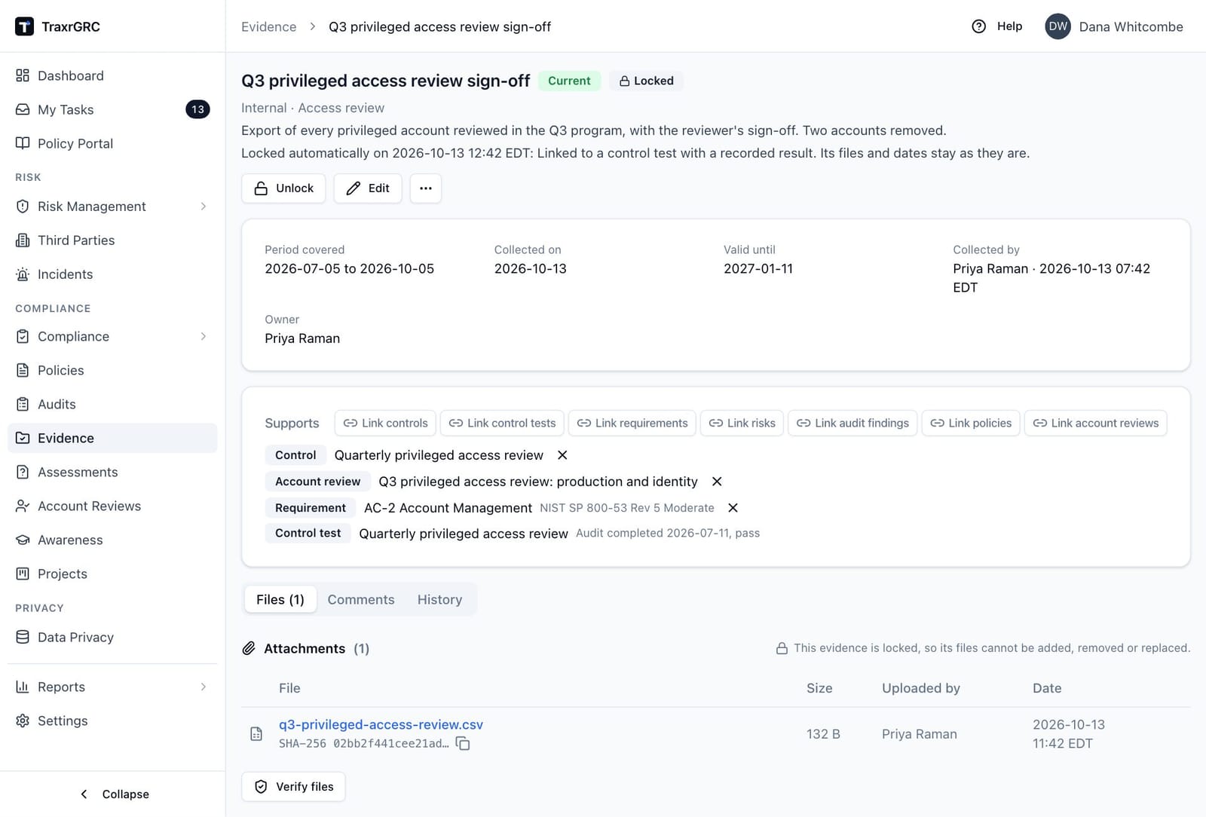Open the more actions ellipsis menu
This screenshot has height=817, width=1206.
click(x=426, y=188)
